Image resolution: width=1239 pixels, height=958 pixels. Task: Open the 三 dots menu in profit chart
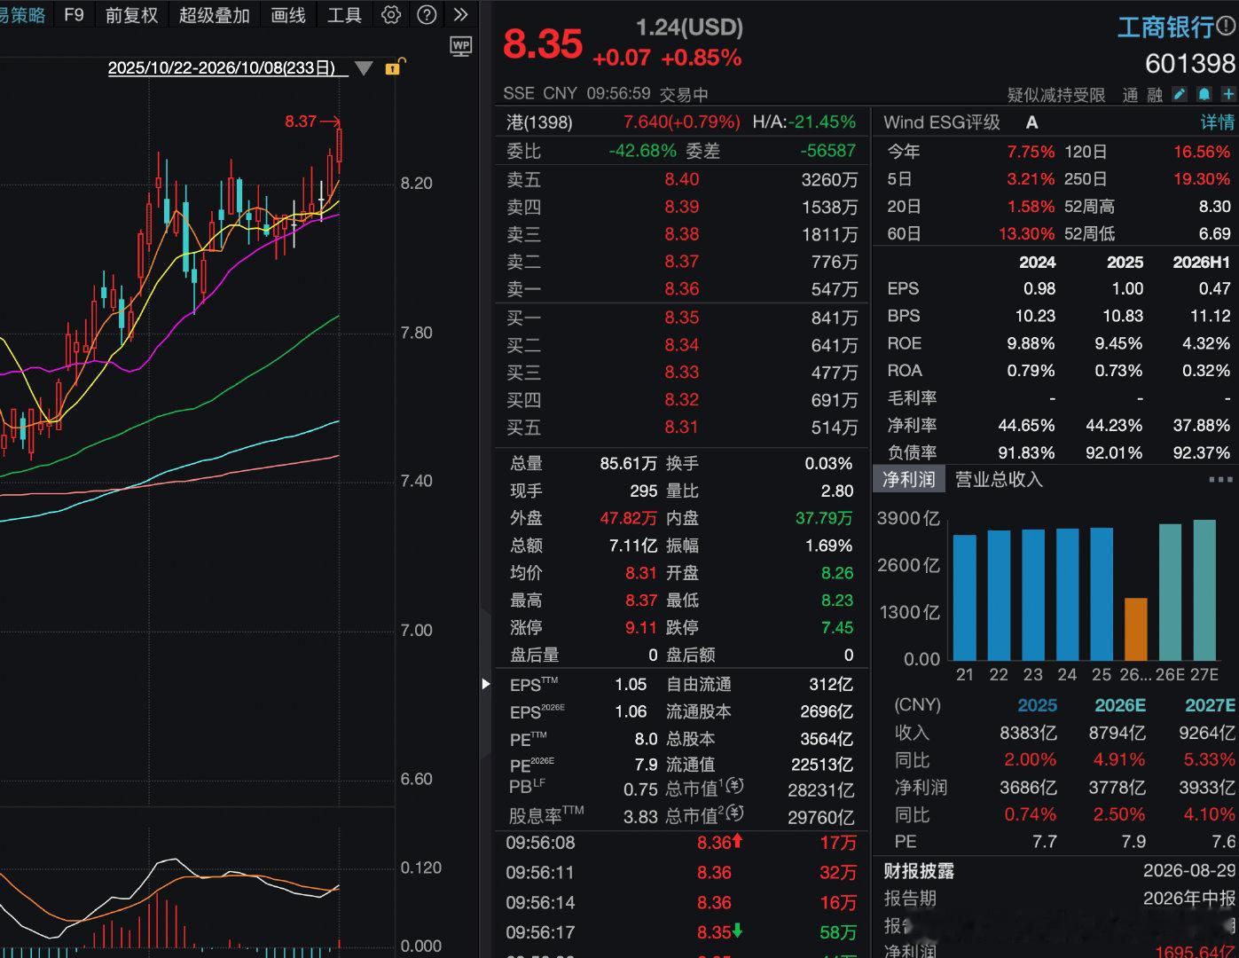pos(1220,480)
